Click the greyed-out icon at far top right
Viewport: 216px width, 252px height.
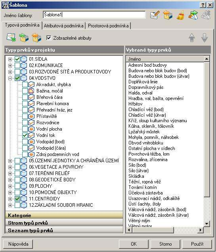point(206,15)
